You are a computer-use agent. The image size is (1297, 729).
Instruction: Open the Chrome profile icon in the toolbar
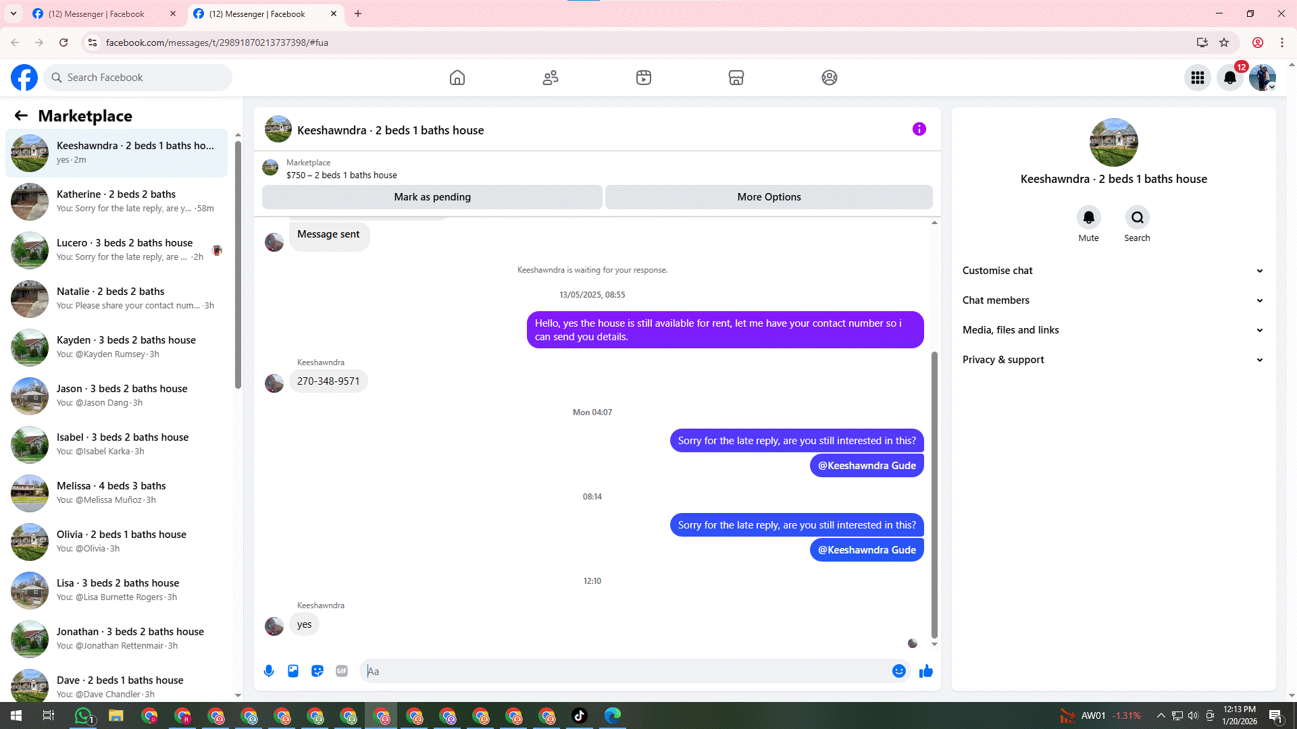pos(1258,43)
